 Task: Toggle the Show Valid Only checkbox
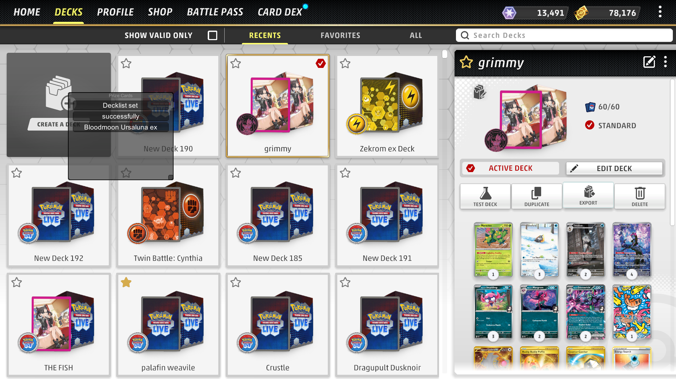[213, 36]
